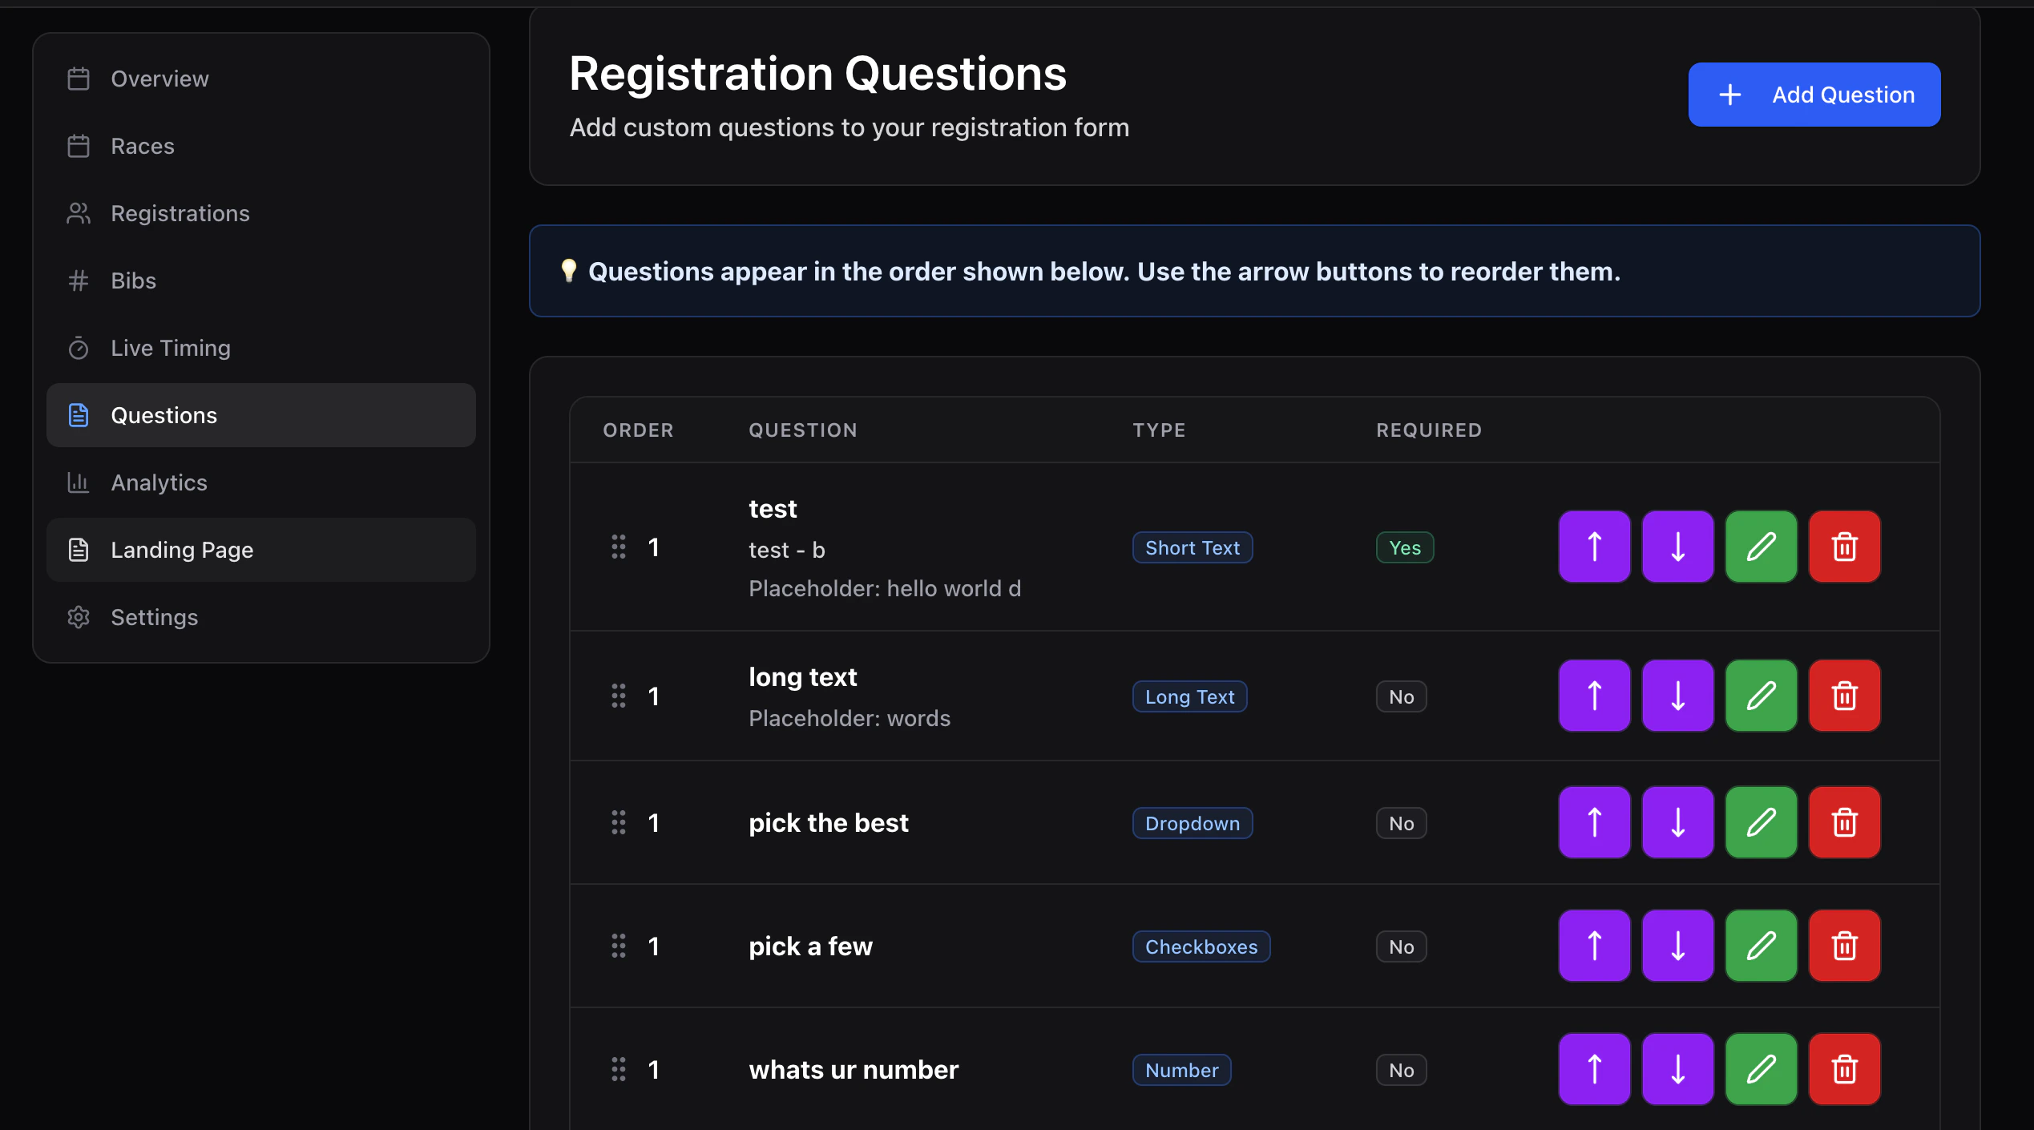Select Questions in sidebar
Viewport: 2034px width, 1130px height.
coord(261,415)
